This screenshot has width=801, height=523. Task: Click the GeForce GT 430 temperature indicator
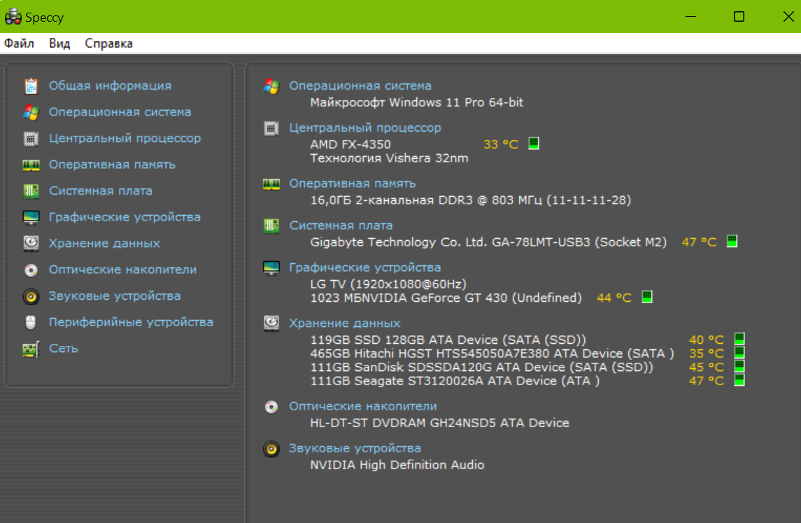pyautogui.click(x=647, y=297)
